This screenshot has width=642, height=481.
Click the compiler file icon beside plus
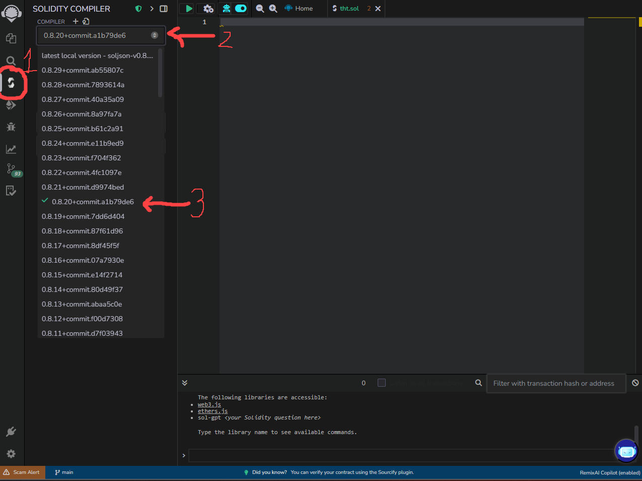[86, 21]
